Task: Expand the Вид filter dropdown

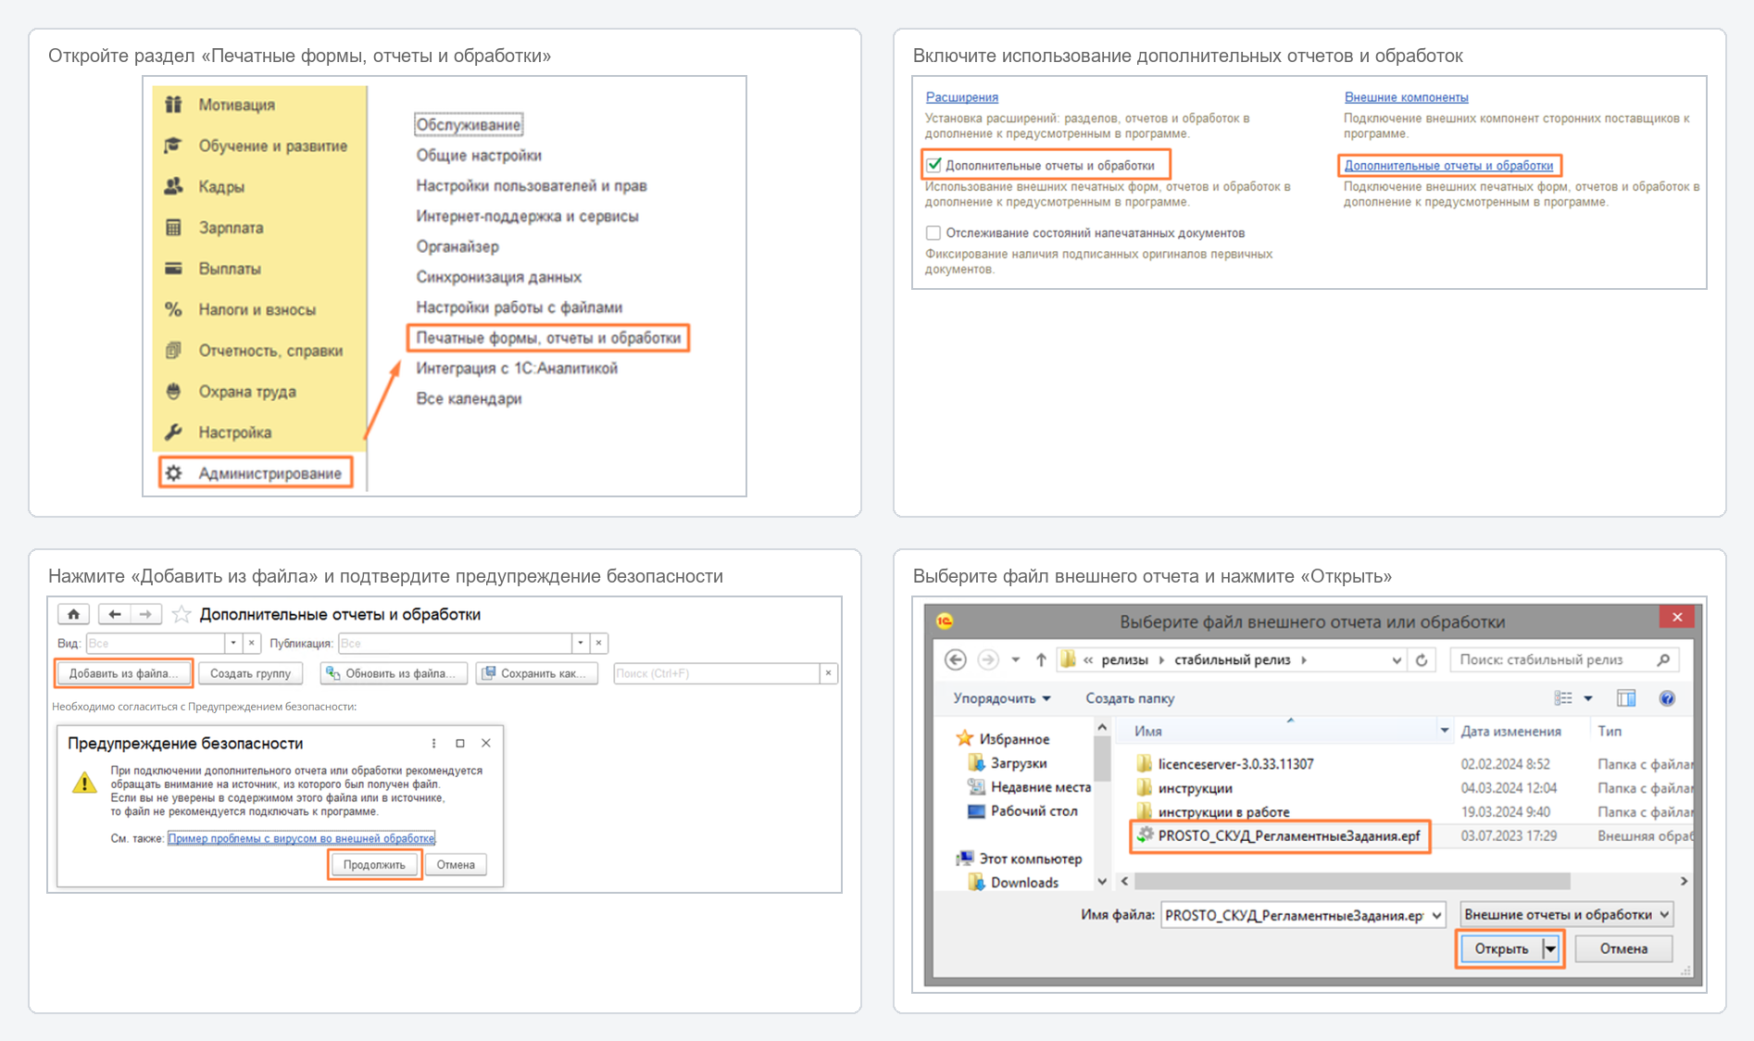Action: [233, 643]
